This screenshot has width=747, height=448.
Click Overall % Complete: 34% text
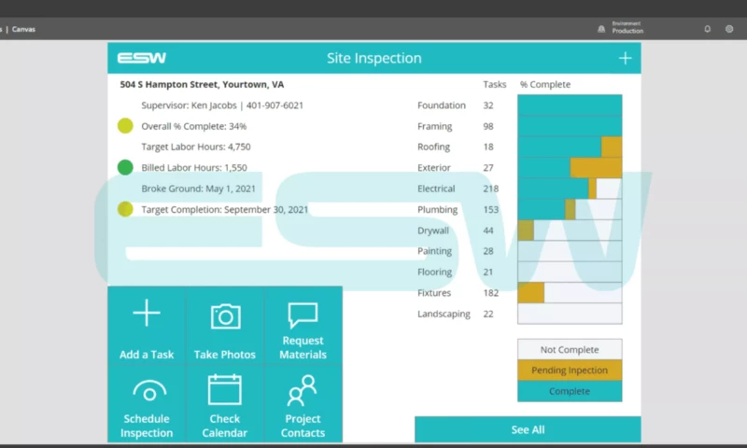(194, 126)
